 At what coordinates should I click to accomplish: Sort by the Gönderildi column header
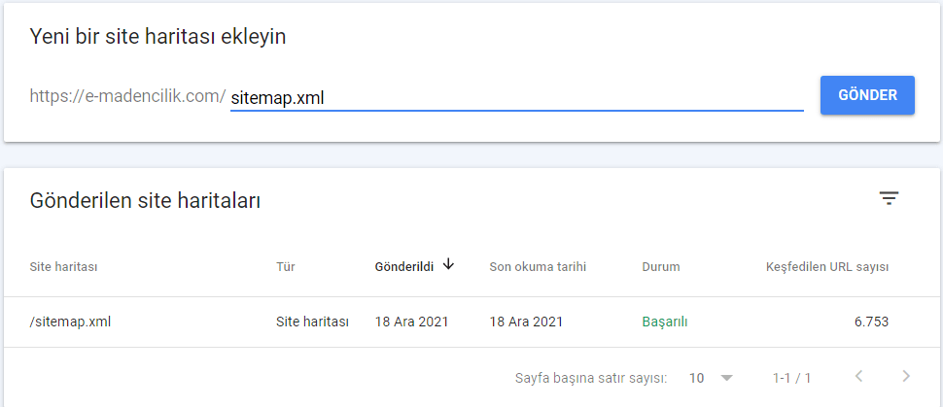pyautogui.click(x=403, y=267)
